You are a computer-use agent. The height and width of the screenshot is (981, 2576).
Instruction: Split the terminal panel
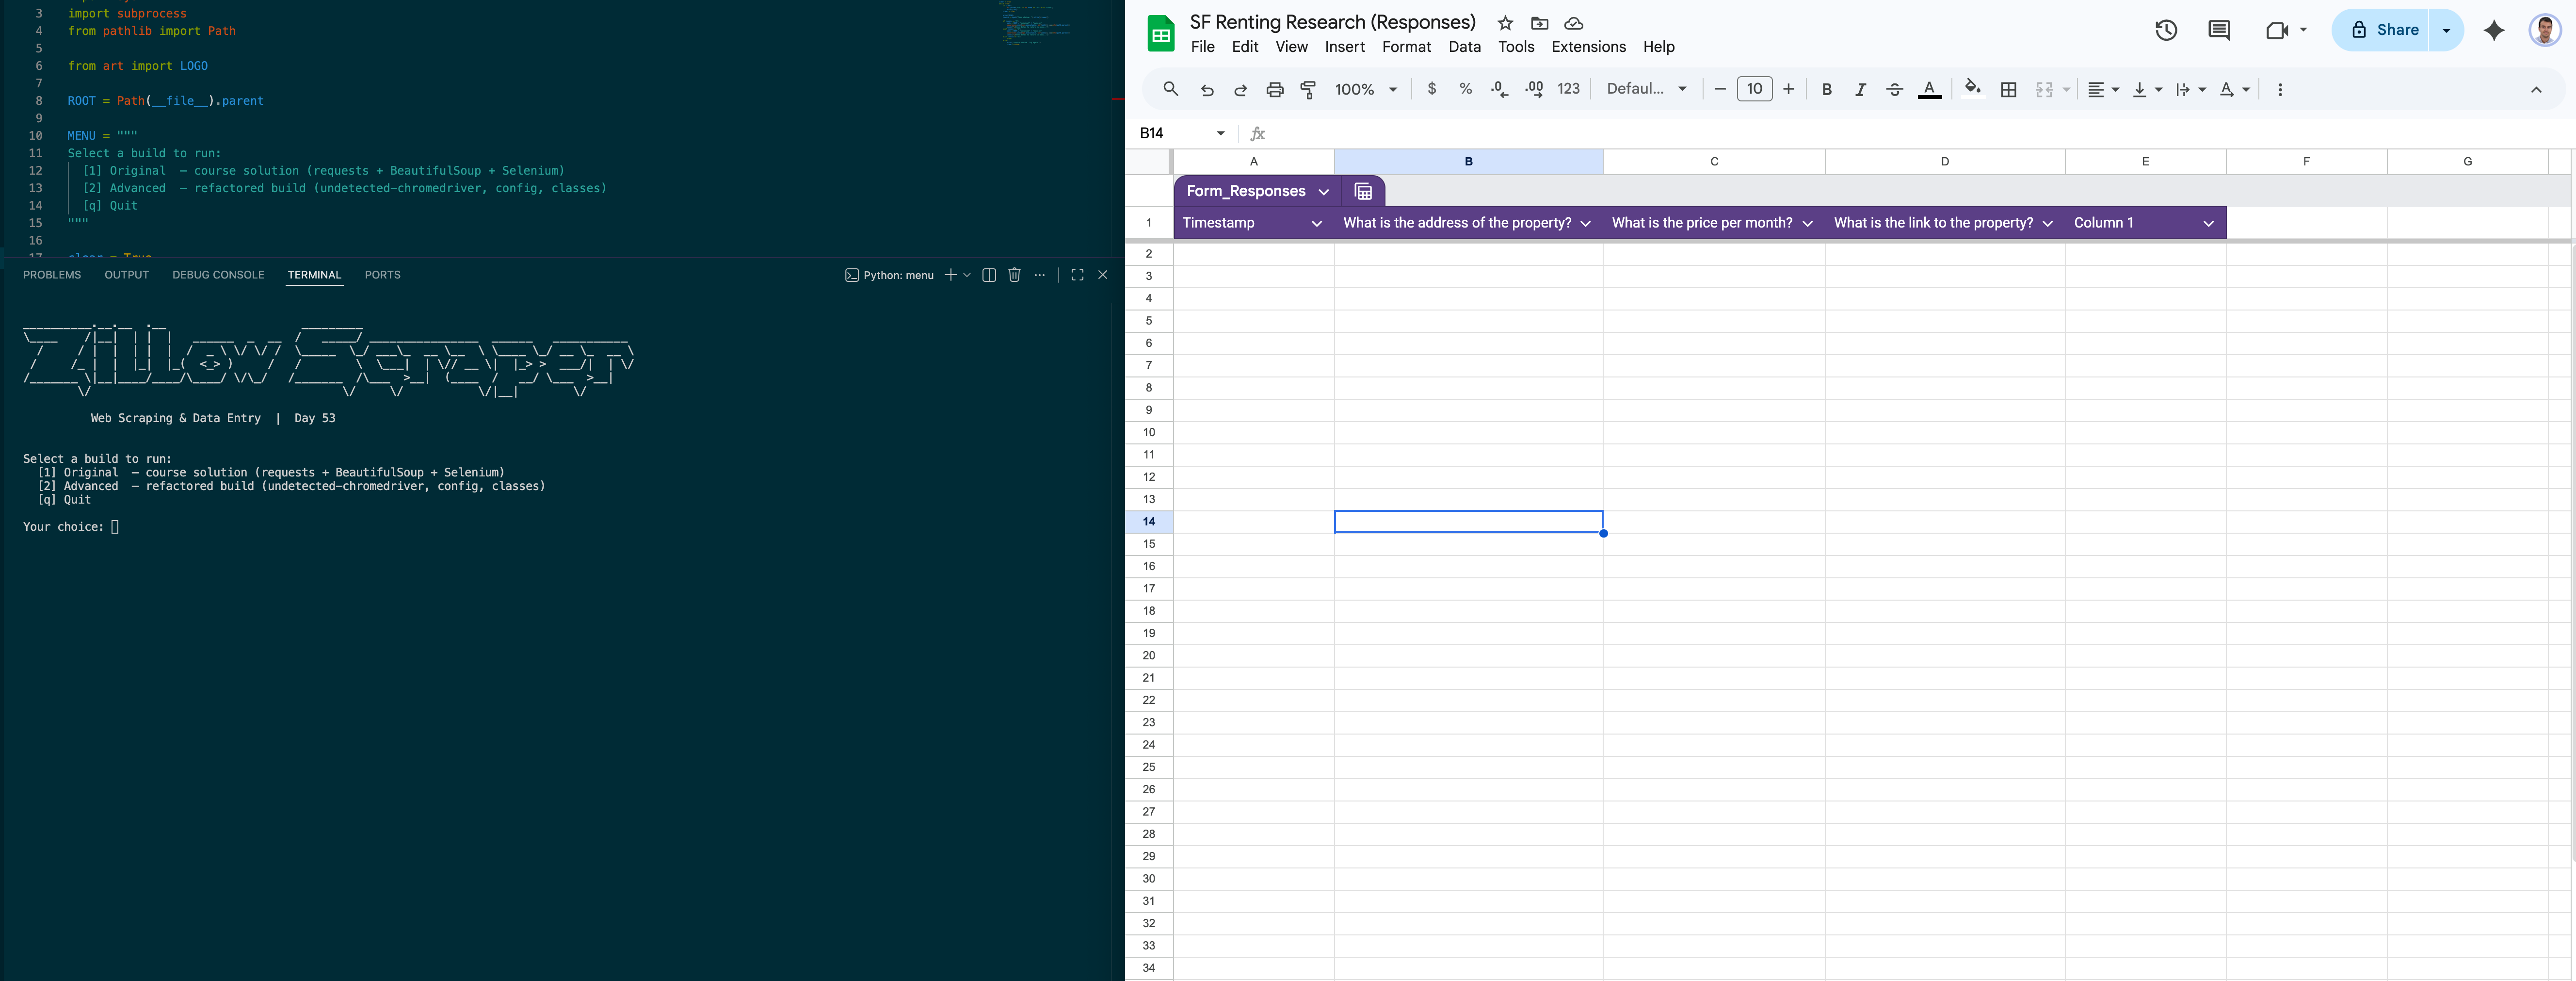[x=989, y=275]
